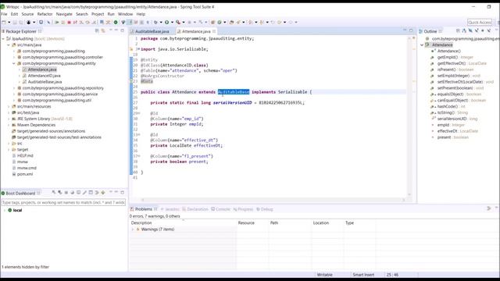This screenshot has width=500, height=281.
Task: Select pom.xml in Package Explorer
Action: point(25,174)
